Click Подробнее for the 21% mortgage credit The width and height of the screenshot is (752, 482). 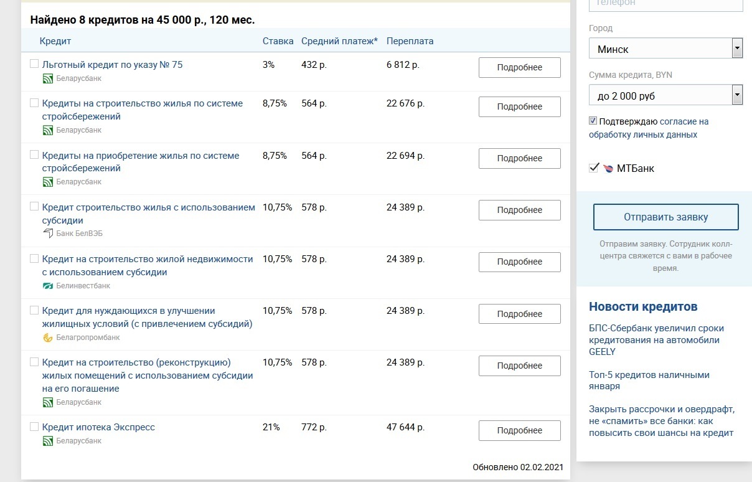pos(519,430)
